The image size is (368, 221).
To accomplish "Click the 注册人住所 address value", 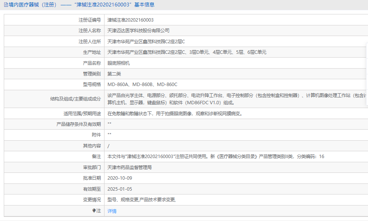I will 146,42.
